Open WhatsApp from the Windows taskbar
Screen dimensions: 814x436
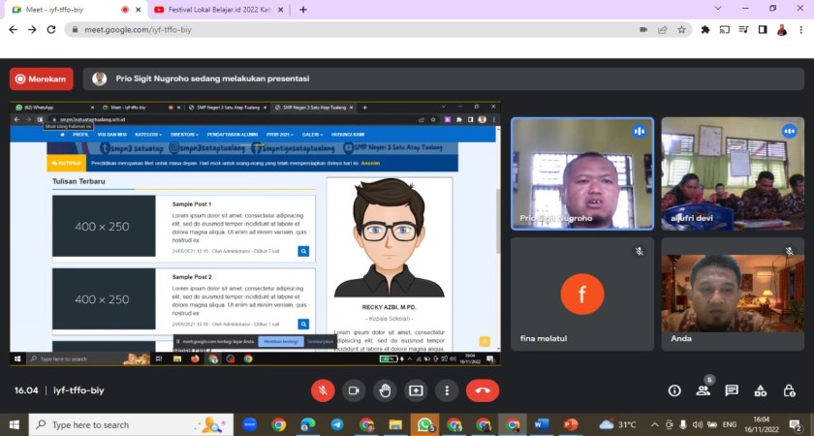click(424, 424)
